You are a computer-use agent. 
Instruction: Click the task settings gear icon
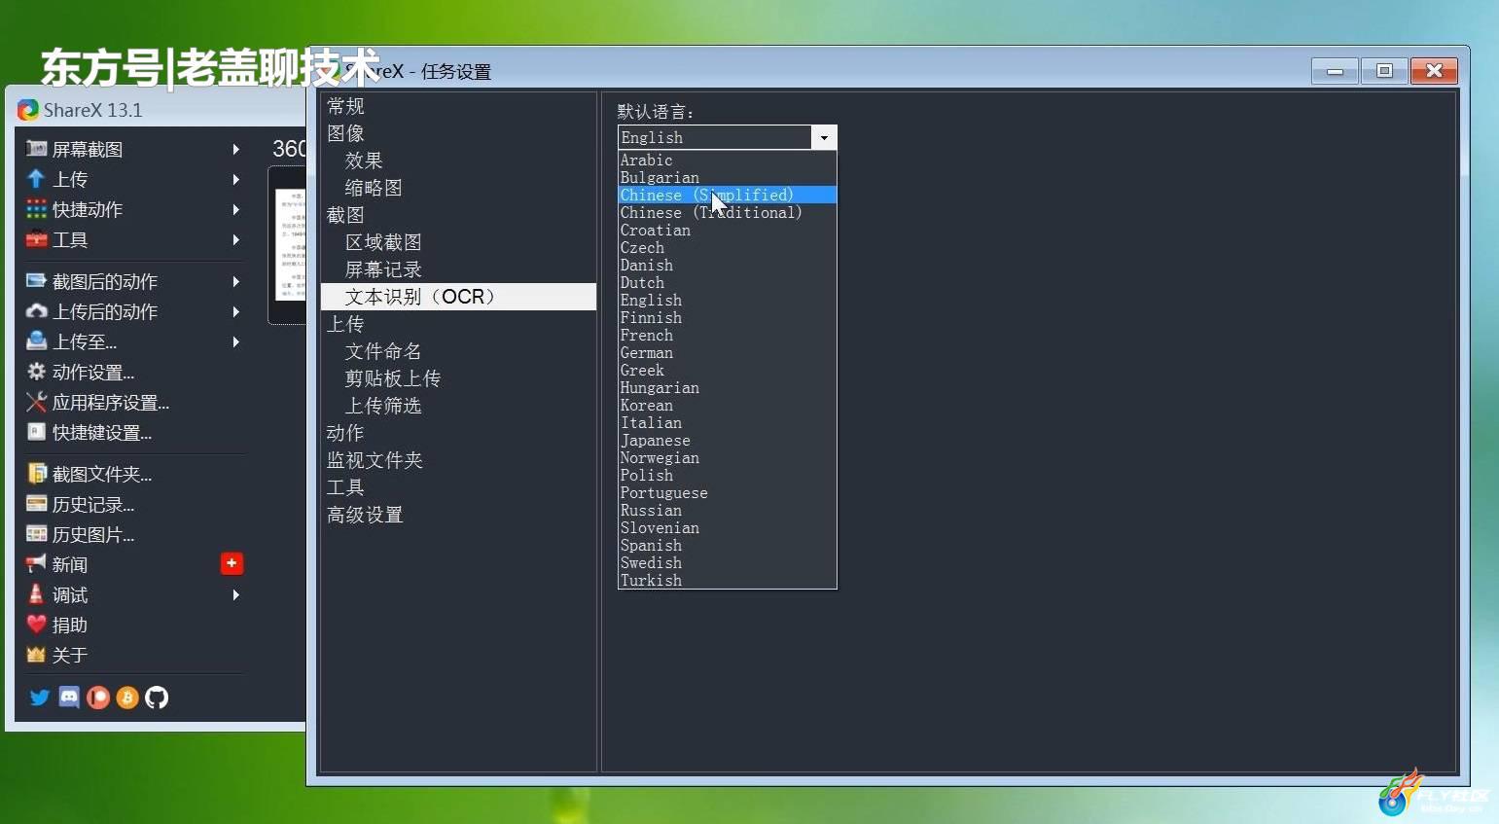pos(36,372)
